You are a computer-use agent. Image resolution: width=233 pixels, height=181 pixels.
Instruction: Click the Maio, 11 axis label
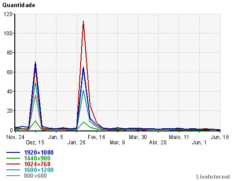(x=179, y=137)
